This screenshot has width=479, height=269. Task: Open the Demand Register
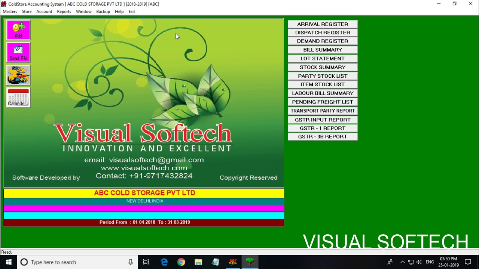(x=323, y=41)
